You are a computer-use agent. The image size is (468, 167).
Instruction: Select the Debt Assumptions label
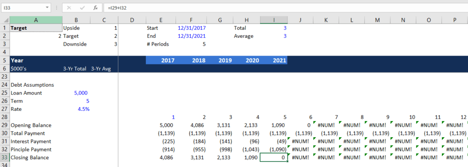tap(32, 85)
